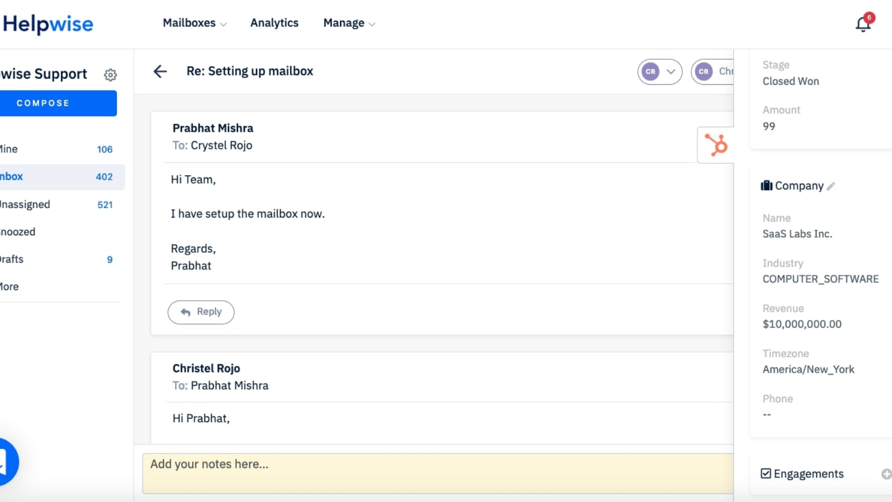
Task: Open the chat widget bubble
Action: coord(6,462)
